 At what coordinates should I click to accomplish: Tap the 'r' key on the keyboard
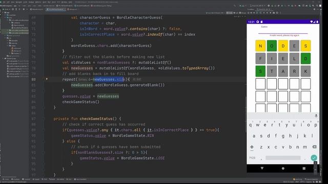coord(272,125)
